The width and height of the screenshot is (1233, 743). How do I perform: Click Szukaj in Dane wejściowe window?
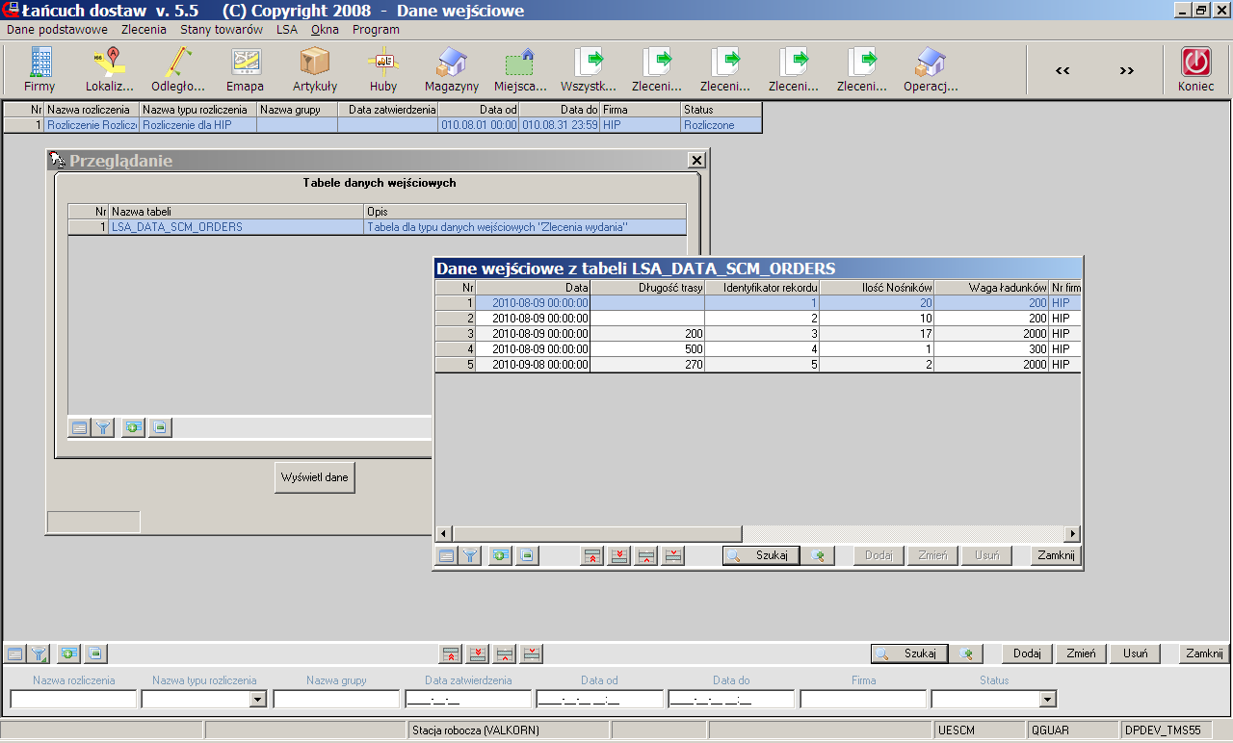(761, 555)
